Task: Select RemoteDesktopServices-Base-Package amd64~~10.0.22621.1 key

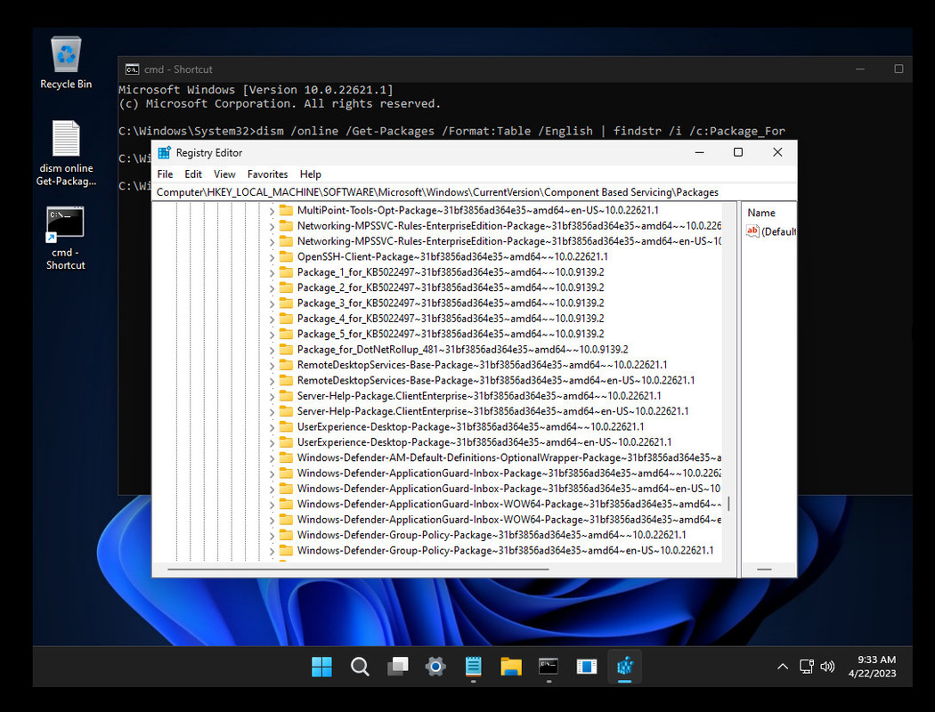Action: [482, 365]
